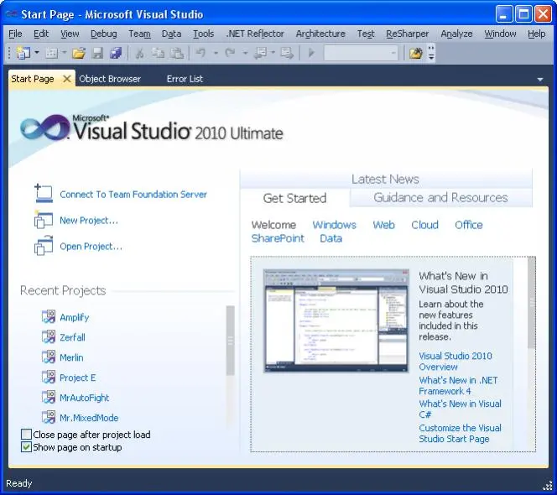Click the Get Started content scrollbar

pos(532,302)
